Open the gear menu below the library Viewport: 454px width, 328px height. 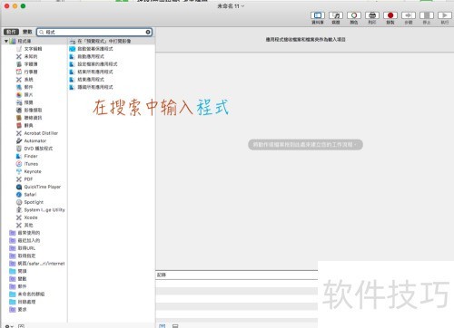click(9, 326)
